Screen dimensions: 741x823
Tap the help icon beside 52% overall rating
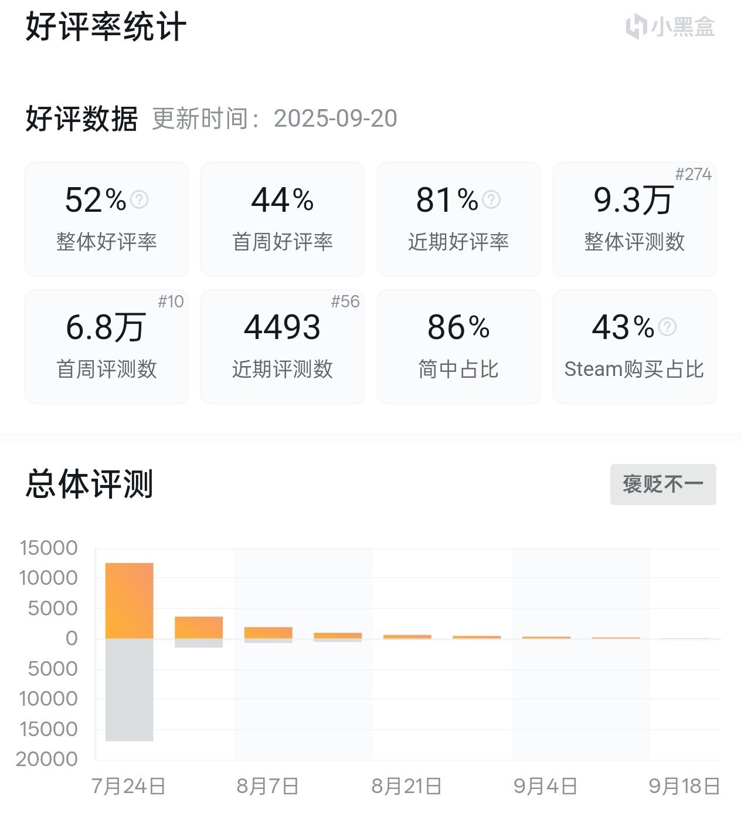139,199
